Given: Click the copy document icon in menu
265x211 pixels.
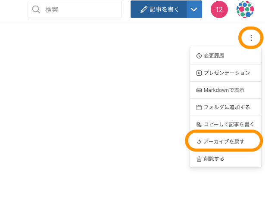Looking at the screenshot, I should 199,125.
